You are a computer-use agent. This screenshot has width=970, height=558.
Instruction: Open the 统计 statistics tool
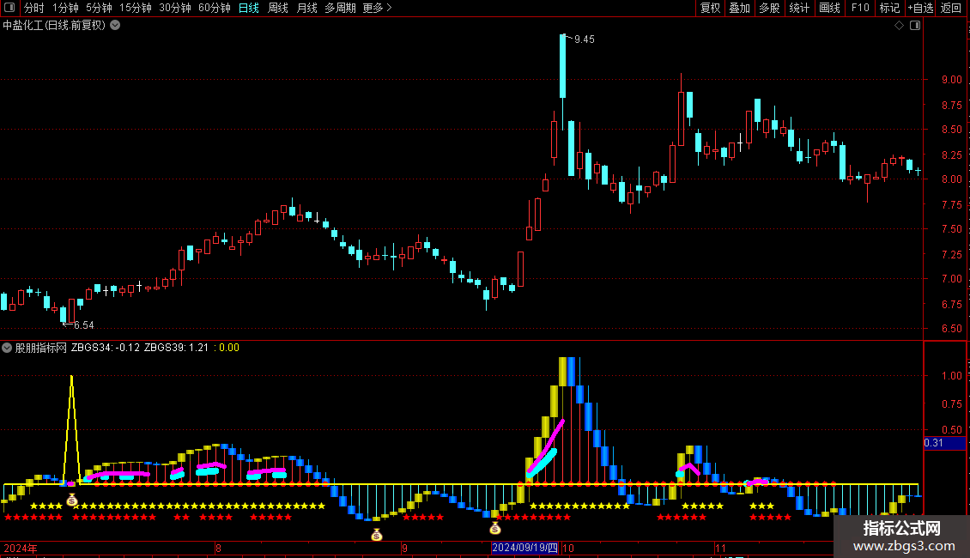coord(799,8)
